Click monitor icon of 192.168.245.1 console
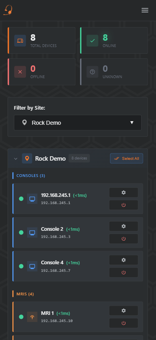The height and width of the screenshot is (340, 156). tap(32, 199)
